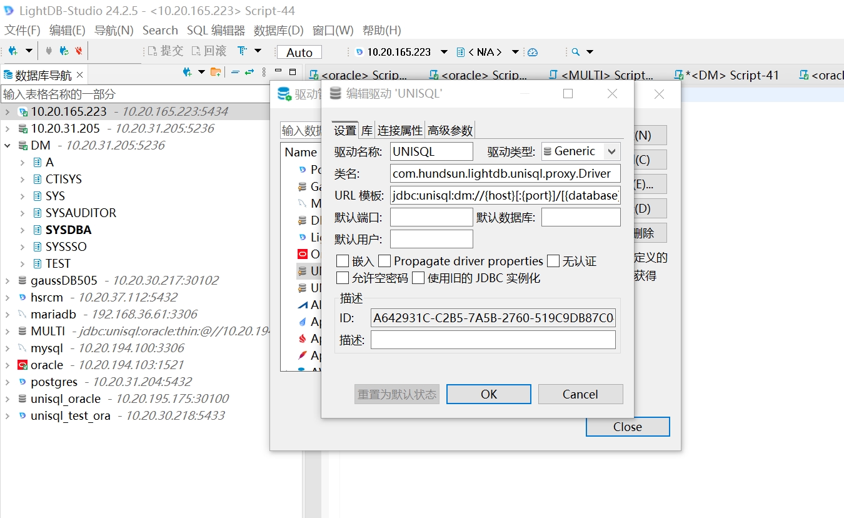
Task: Select the 设置 tab in edit driver dialog
Action: point(345,130)
